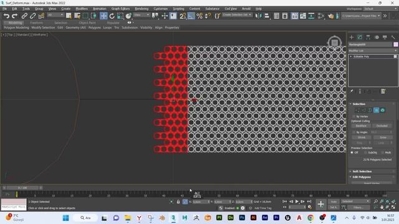Open the Modifier List dropdown
Screen dimensions: 399x224
373,51
